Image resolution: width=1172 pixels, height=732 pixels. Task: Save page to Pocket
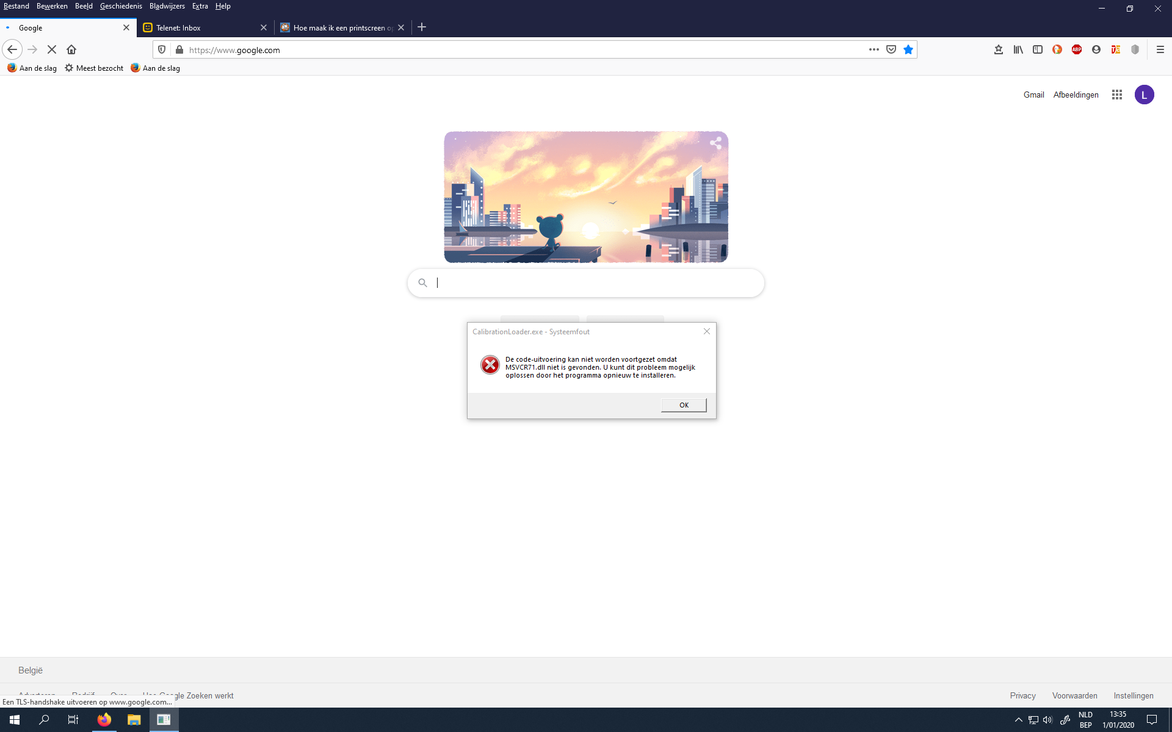[x=891, y=49]
